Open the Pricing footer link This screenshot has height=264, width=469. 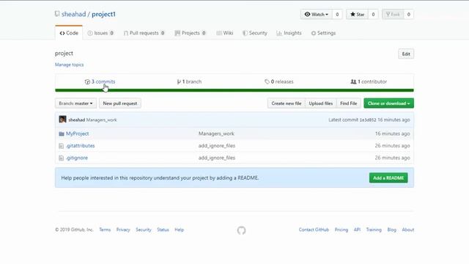coord(341,230)
